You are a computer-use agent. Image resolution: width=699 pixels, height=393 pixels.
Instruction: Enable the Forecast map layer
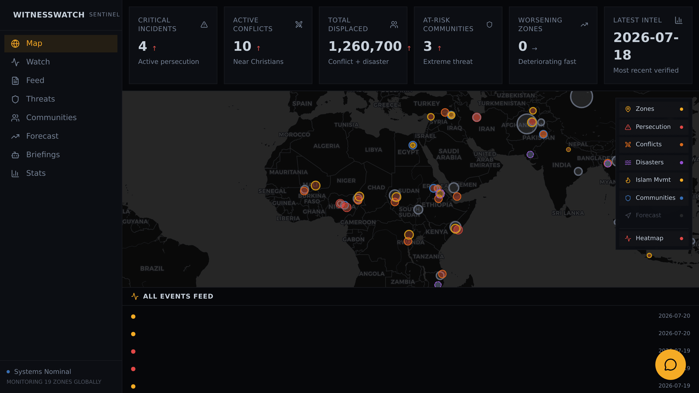click(654, 216)
